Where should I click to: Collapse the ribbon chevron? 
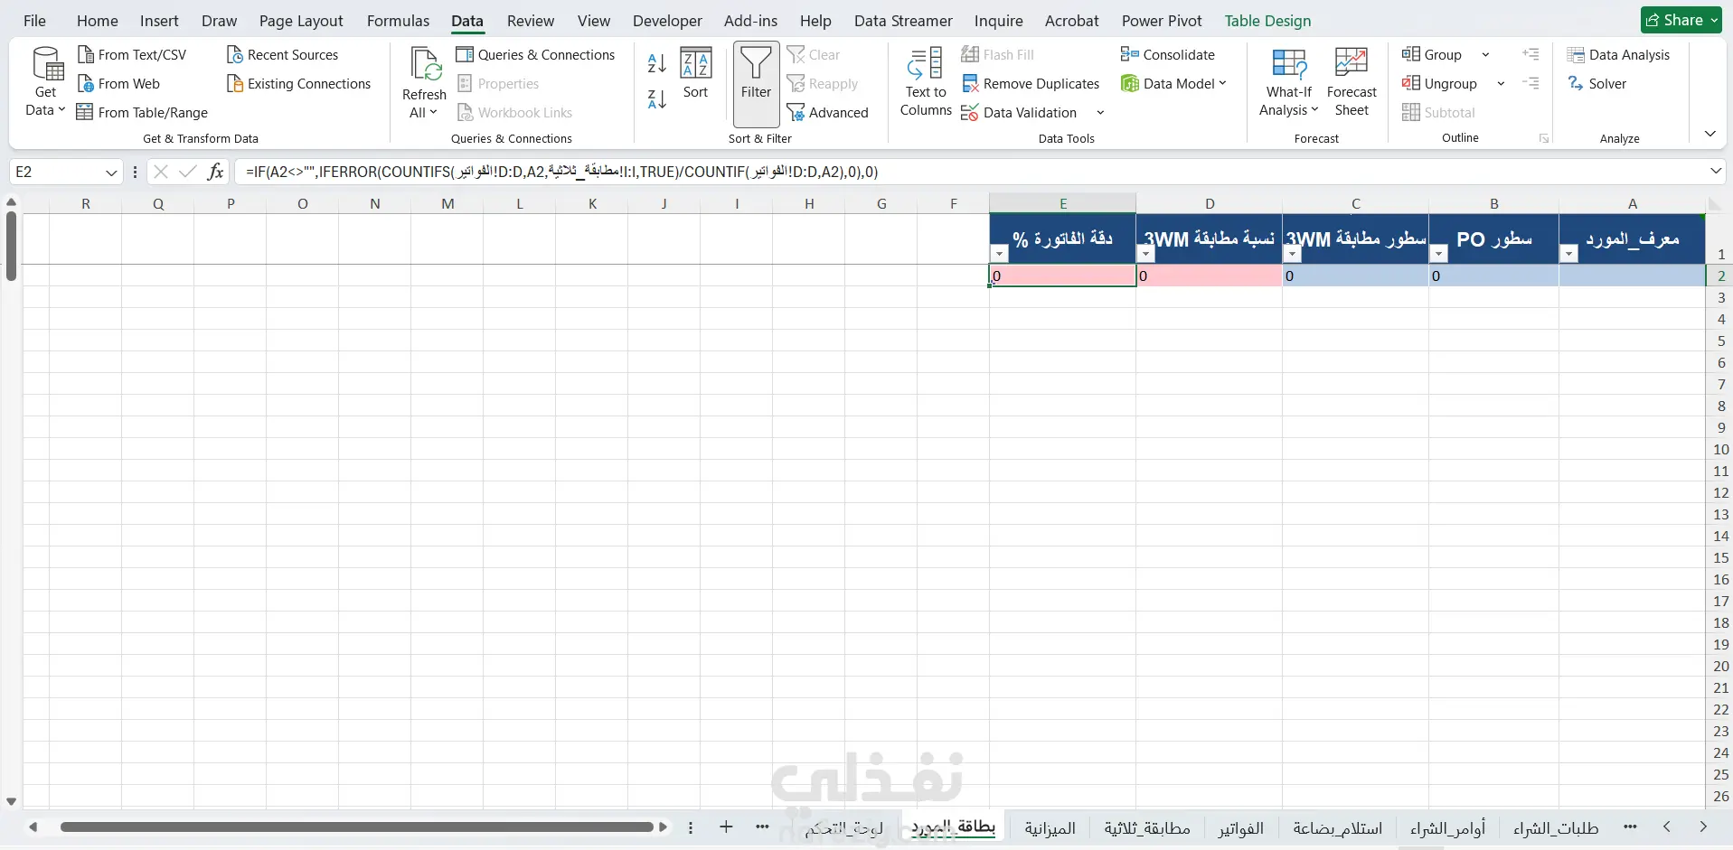click(1709, 134)
